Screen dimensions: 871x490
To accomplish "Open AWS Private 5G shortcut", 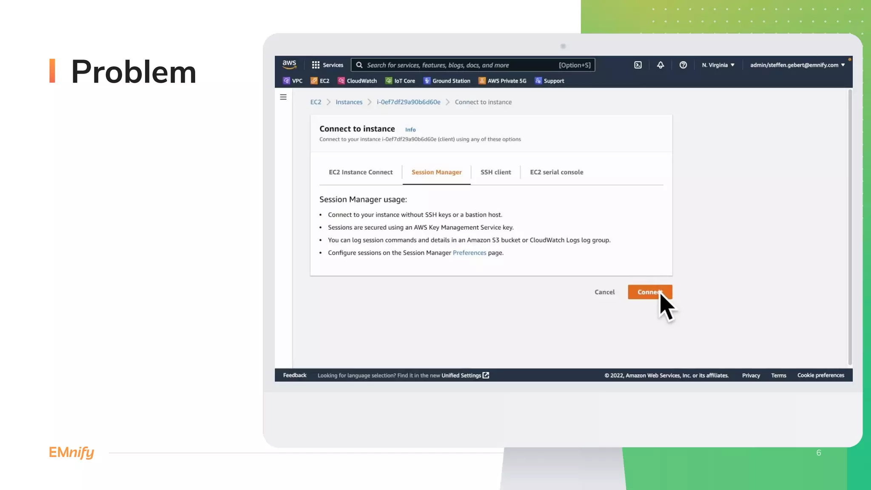I will (x=502, y=81).
